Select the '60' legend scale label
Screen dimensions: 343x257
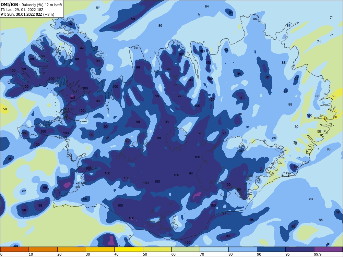point(174,254)
